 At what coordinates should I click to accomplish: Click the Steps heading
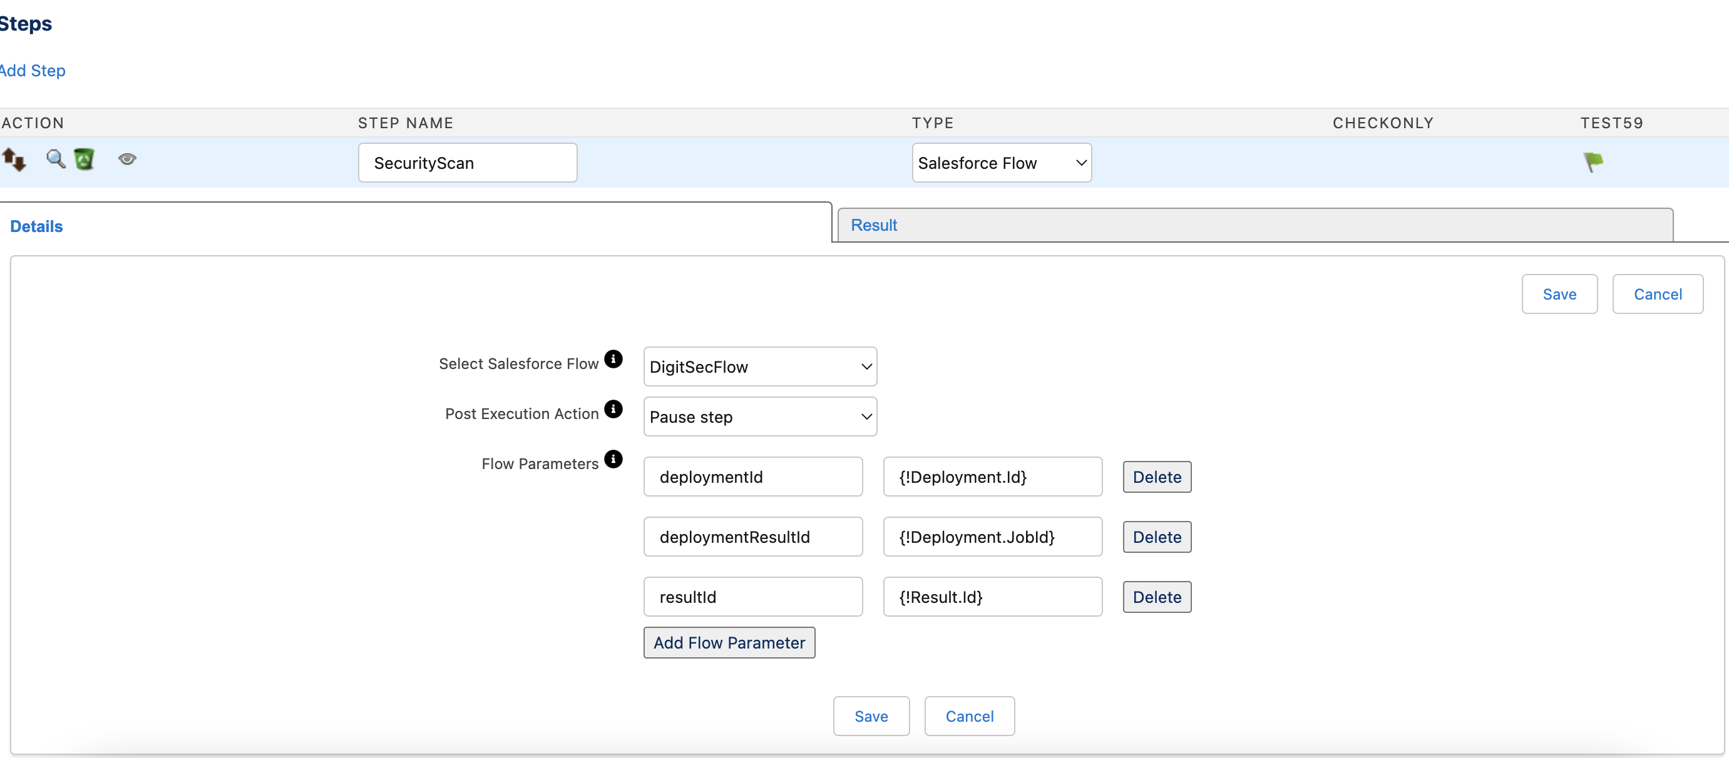click(26, 24)
